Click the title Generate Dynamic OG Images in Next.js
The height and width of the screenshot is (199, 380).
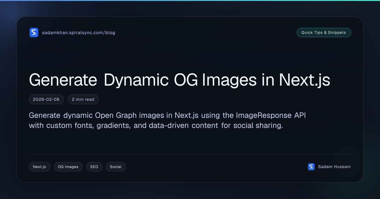(x=180, y=81)
